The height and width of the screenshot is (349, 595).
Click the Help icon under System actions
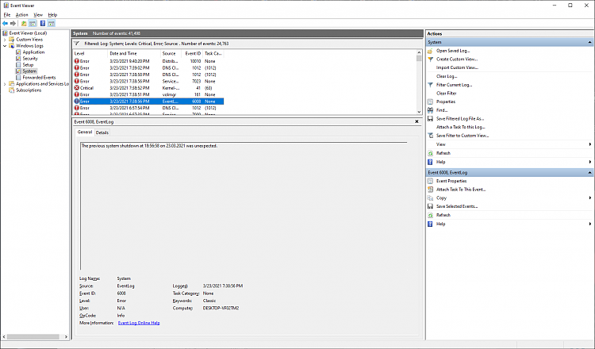click(x=430, y=162)
